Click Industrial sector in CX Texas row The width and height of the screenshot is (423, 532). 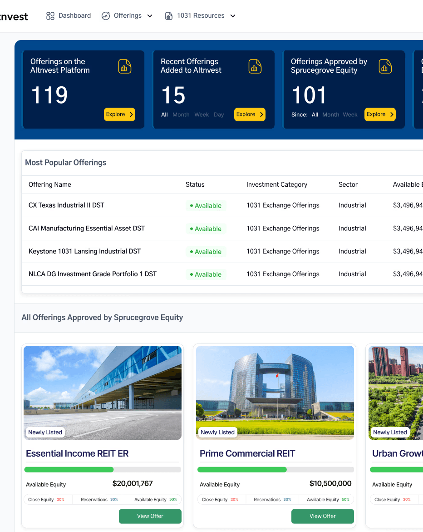tap(352, 205)
